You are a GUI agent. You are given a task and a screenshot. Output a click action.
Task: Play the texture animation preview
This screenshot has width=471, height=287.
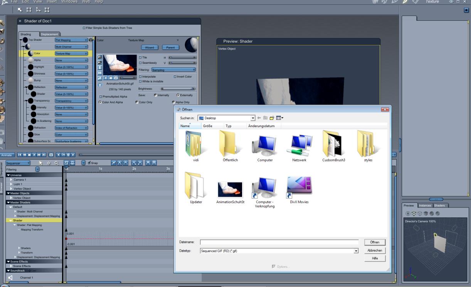click(x=106, y=78)
